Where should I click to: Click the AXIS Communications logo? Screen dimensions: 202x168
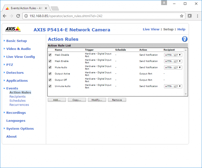(x=13, y=29)
